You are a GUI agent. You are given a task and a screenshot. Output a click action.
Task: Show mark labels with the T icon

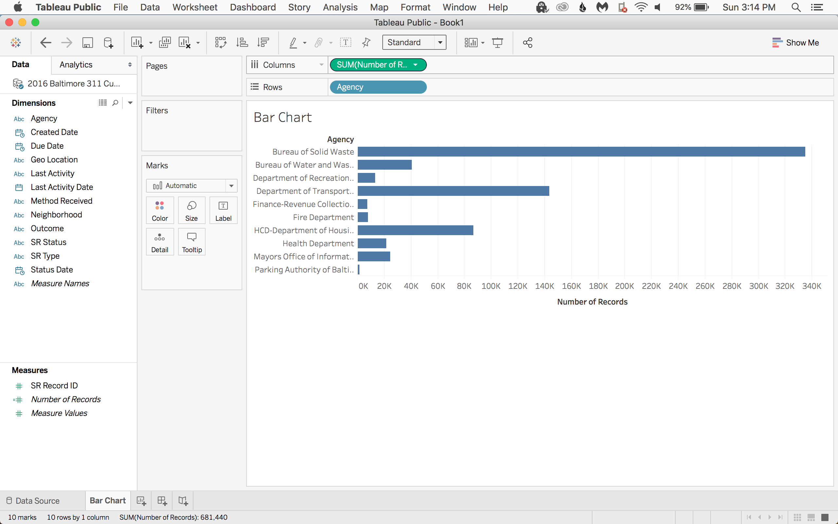pos(345,43)
